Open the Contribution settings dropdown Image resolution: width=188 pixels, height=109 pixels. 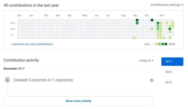pyautogui.click(x=167, y=5)
